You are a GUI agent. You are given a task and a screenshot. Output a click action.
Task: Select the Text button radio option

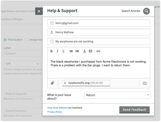click(x=5, y=40)
